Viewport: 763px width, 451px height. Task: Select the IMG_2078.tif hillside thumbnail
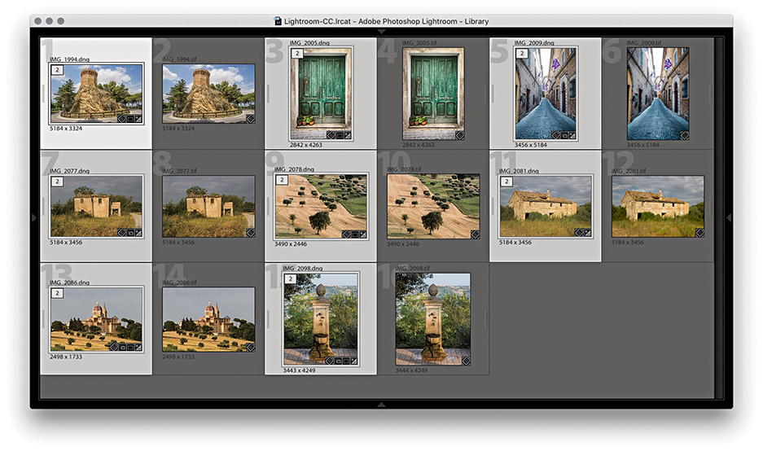click(x=433, y=206)
